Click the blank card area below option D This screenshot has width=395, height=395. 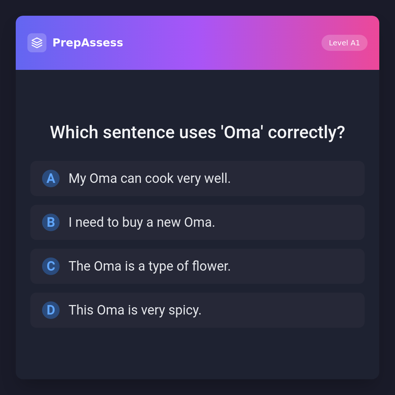[197, 353]
